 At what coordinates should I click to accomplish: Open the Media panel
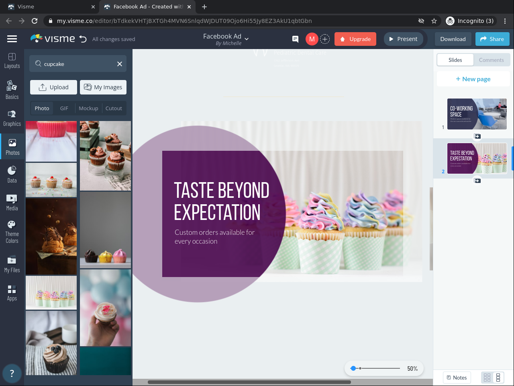pyautogui.click(x=12, y=202)
